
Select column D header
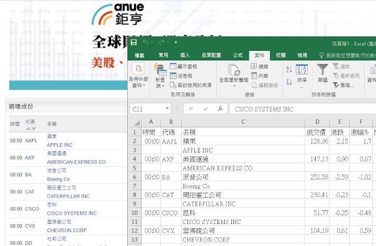pos(317,122)
